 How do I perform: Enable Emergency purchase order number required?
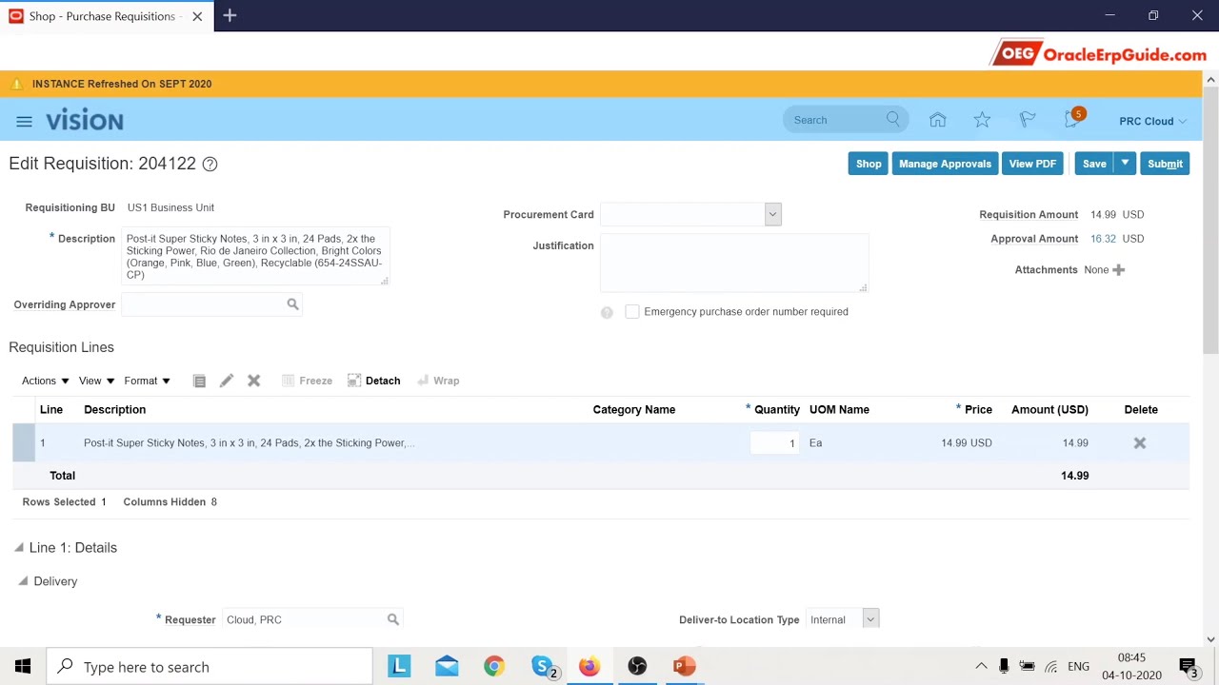631,311
